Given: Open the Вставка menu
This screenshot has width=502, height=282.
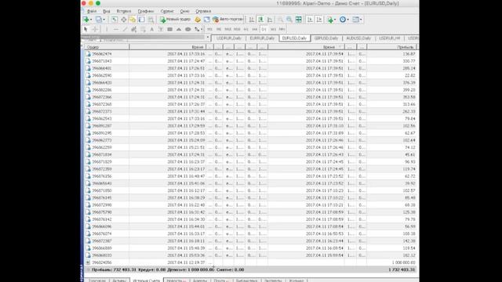Looking at the screenshot, I should click(x=124, y=11).
